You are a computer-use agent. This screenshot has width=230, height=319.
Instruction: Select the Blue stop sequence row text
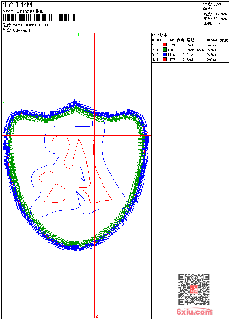[190, 55]
